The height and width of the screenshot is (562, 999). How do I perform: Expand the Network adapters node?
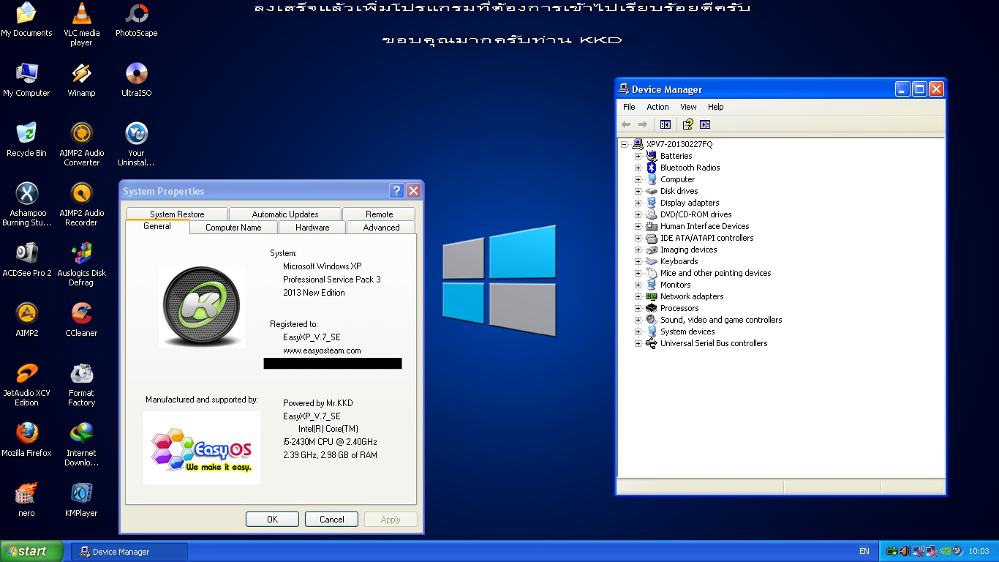638,296
